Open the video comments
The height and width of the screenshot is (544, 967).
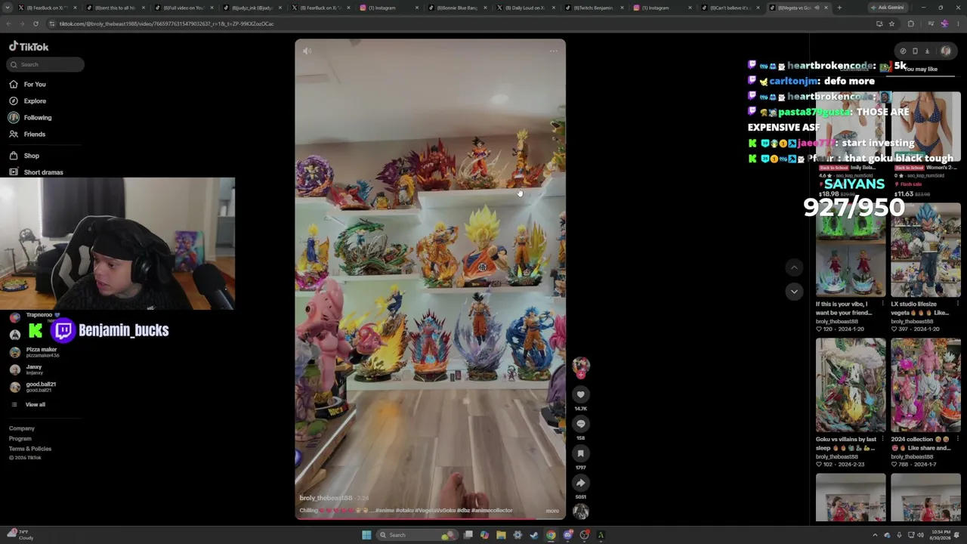580,424
